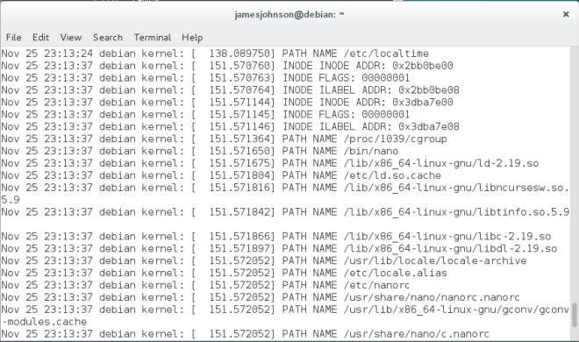Click the path /usr/share/nano/c.nanorc
This screenshot has height=342, width=579.
coord(417,334)
